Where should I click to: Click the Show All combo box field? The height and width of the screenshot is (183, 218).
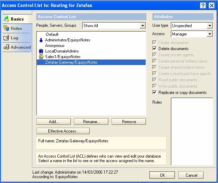click(114, 26)
